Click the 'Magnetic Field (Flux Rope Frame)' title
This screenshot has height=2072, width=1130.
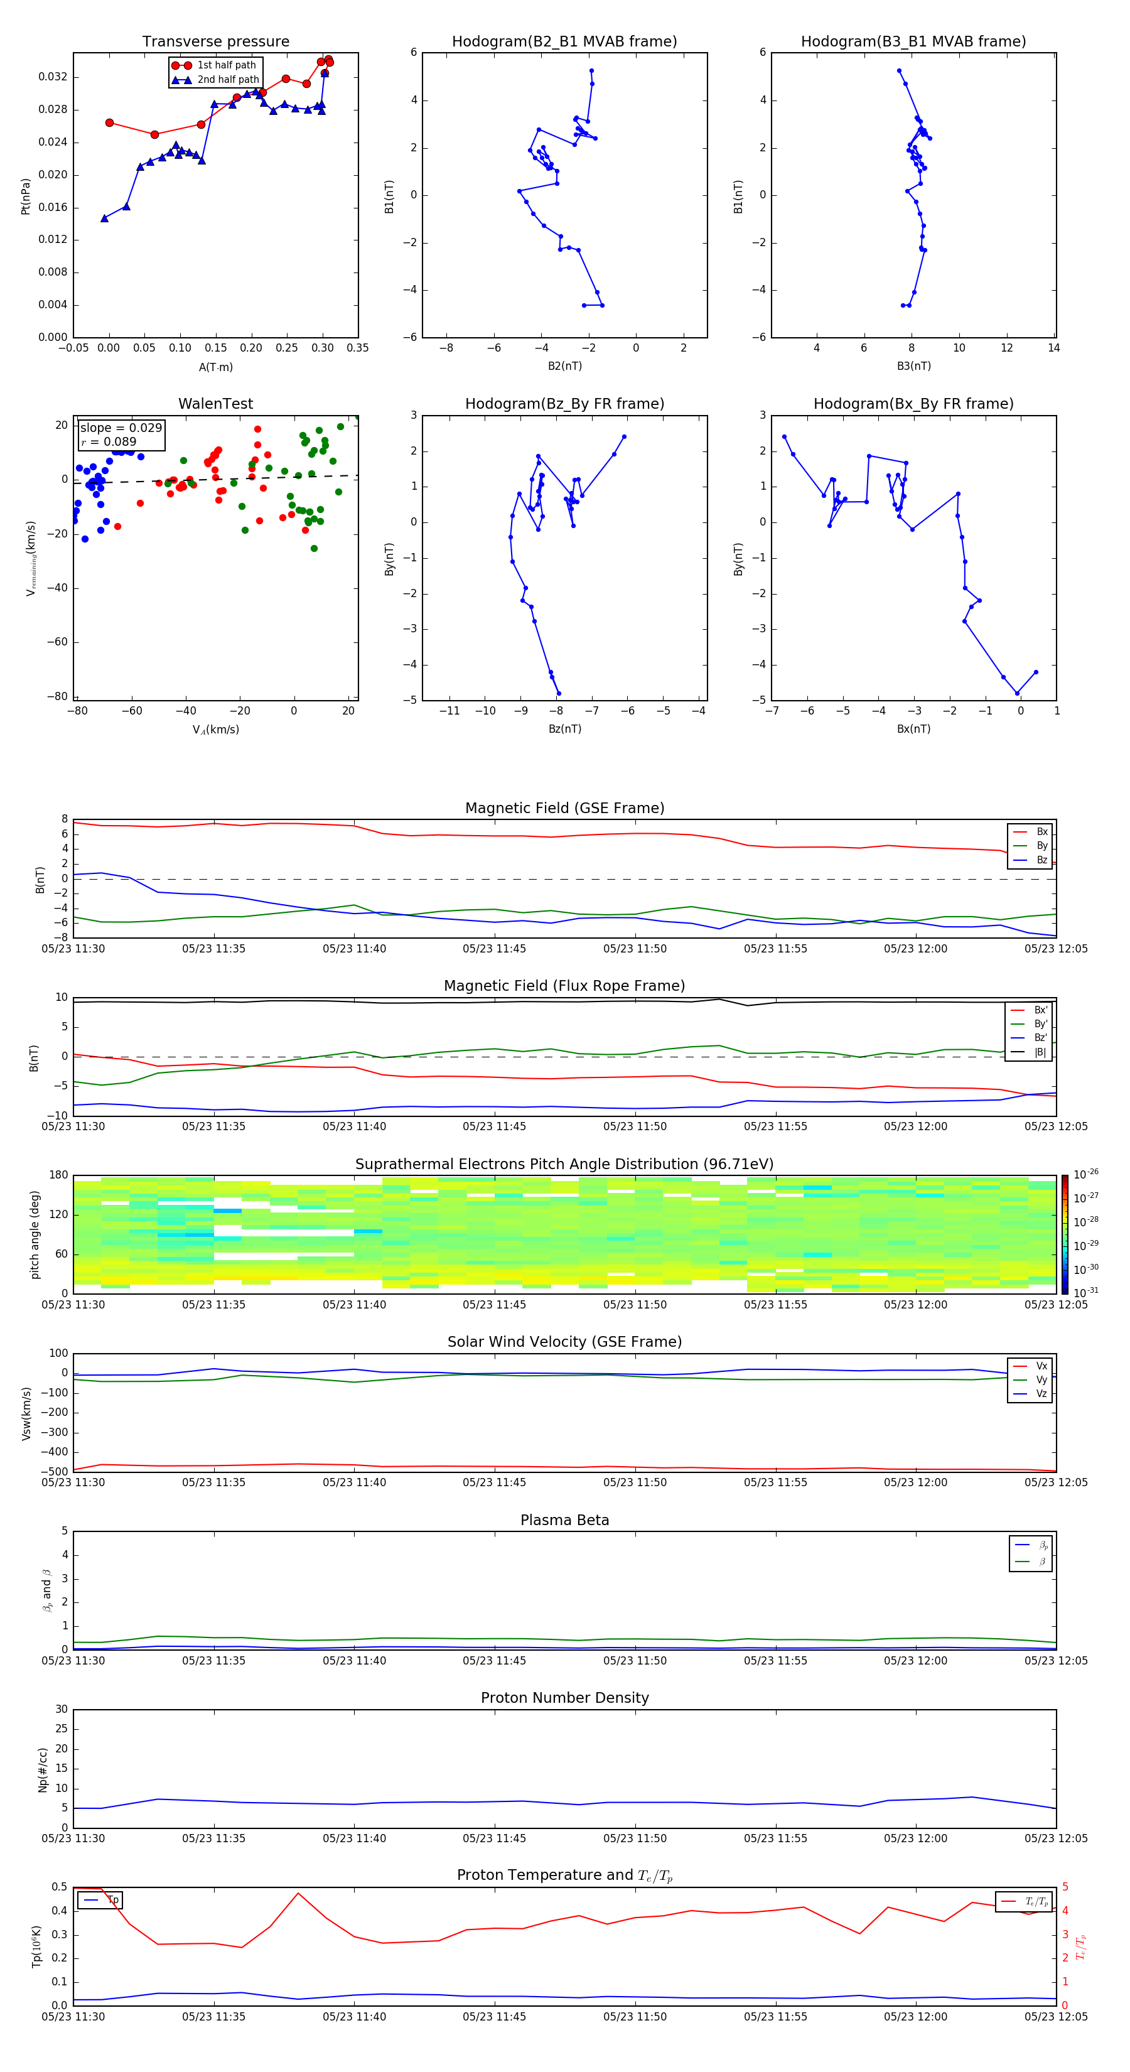pyautogui.click(x=564, y=986)
